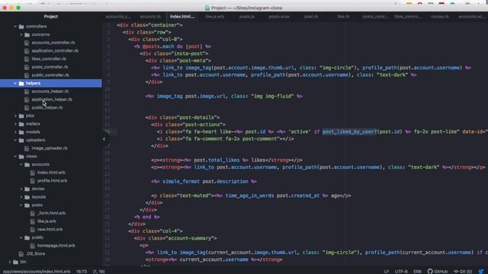Switch to the index.html.erb tab
This screenshot has width=488, height=274.
[x=182, y=17]
